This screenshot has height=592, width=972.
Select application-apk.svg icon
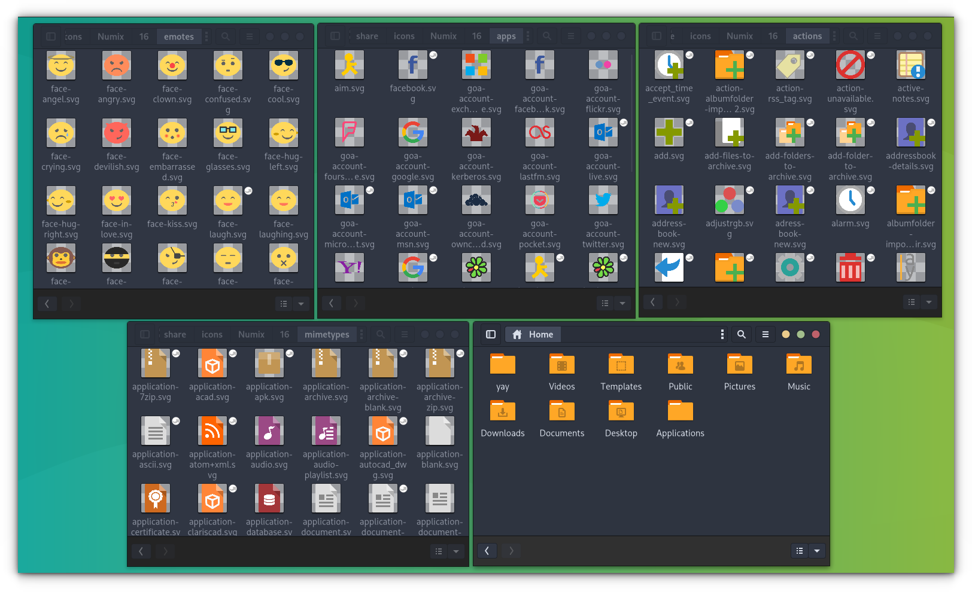tap(269, 364)
